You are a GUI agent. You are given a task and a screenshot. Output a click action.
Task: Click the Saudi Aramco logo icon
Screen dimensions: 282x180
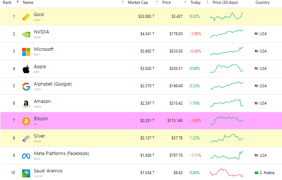pos(26,173)
